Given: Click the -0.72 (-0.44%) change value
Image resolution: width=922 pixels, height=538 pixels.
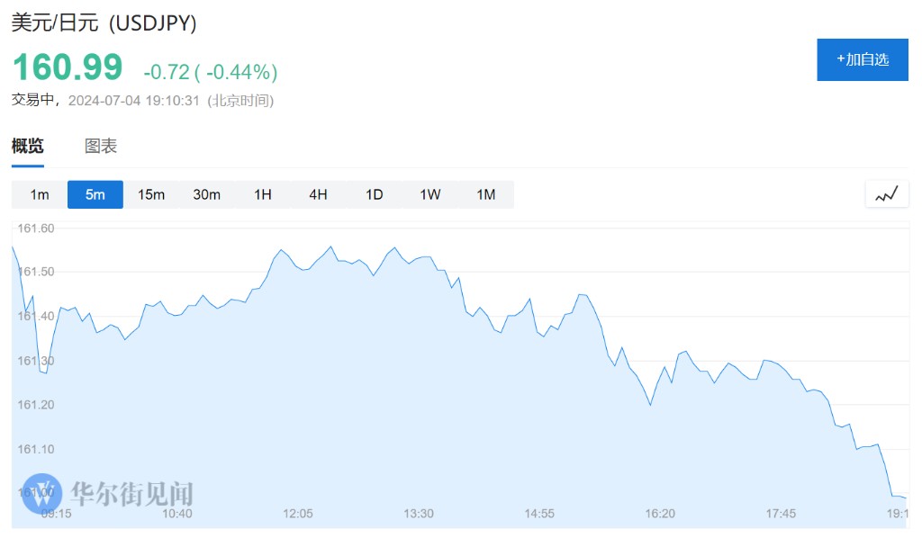Looking at the screenshot, I should point(211,72).
